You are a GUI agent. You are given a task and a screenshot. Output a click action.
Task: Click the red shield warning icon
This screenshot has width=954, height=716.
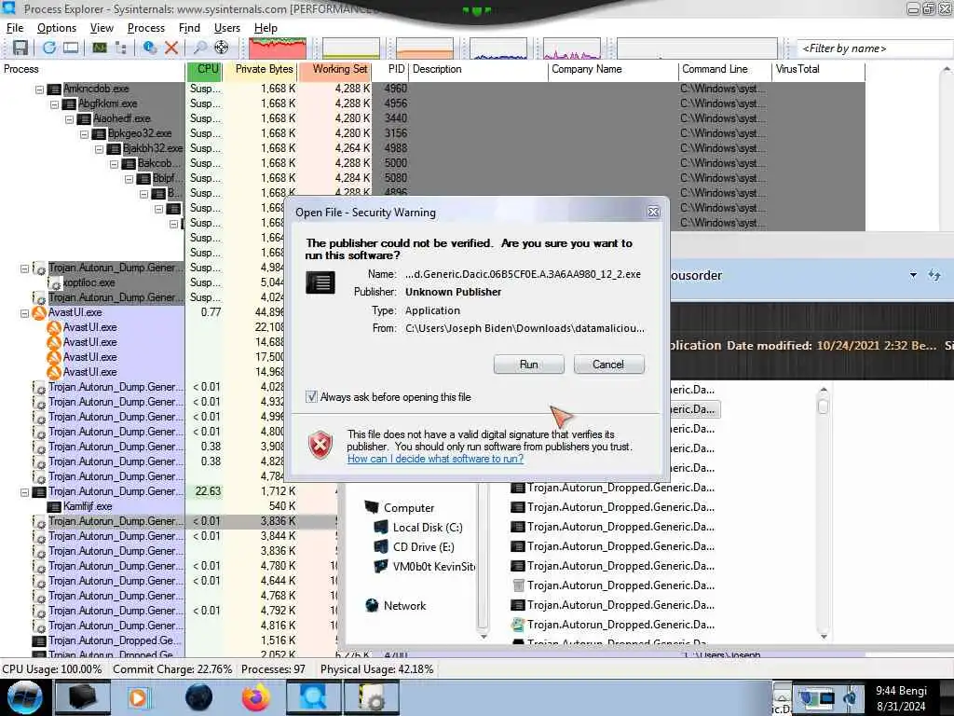(x=320, y=445)
